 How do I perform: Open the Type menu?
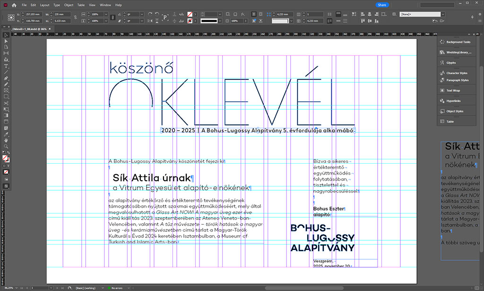click(x=57, y=5)
